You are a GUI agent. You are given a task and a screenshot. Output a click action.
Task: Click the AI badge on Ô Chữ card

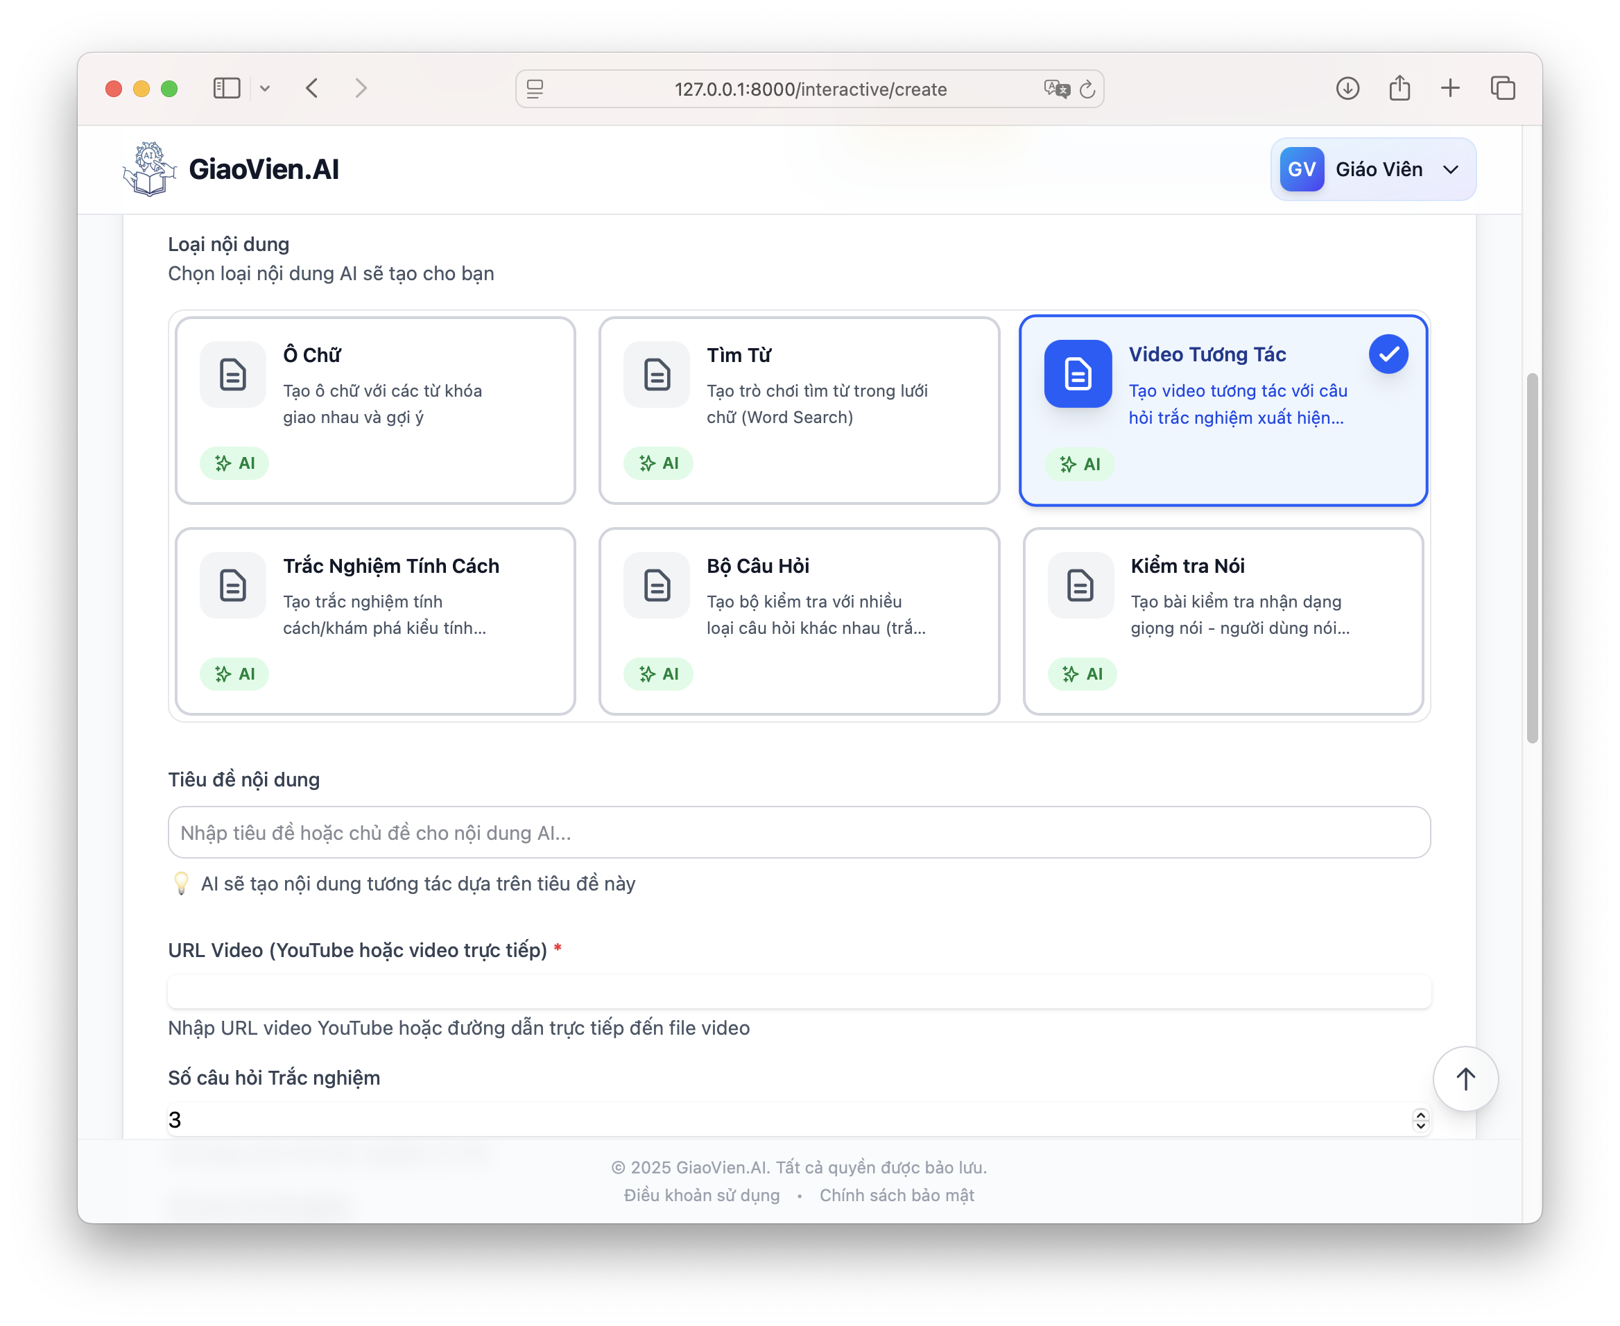234,463
